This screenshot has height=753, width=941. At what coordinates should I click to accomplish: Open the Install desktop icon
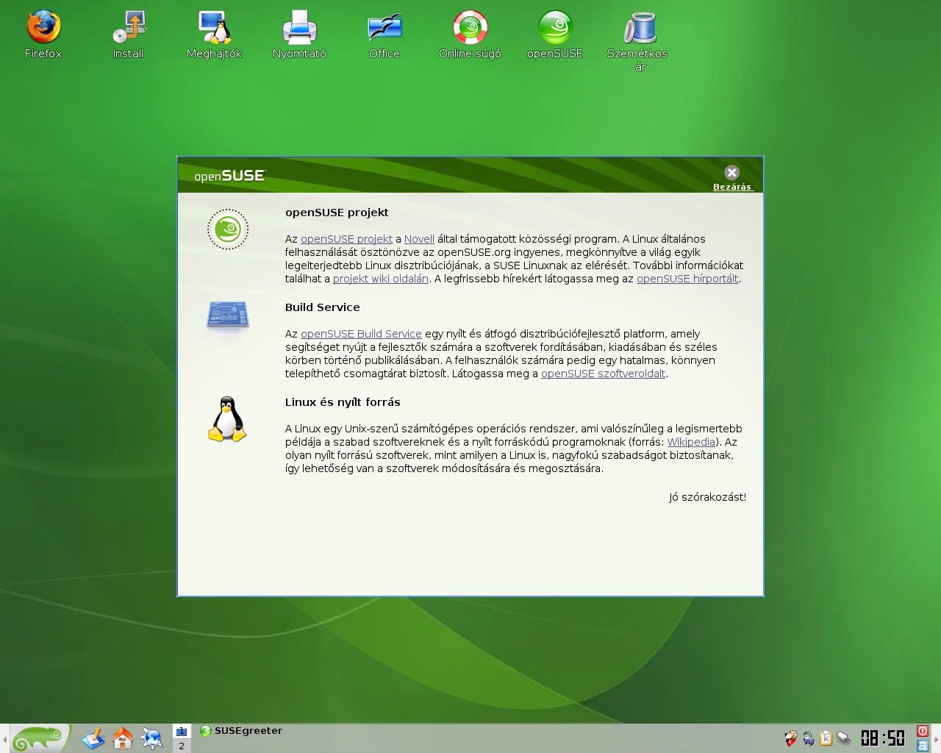point(129,34)
